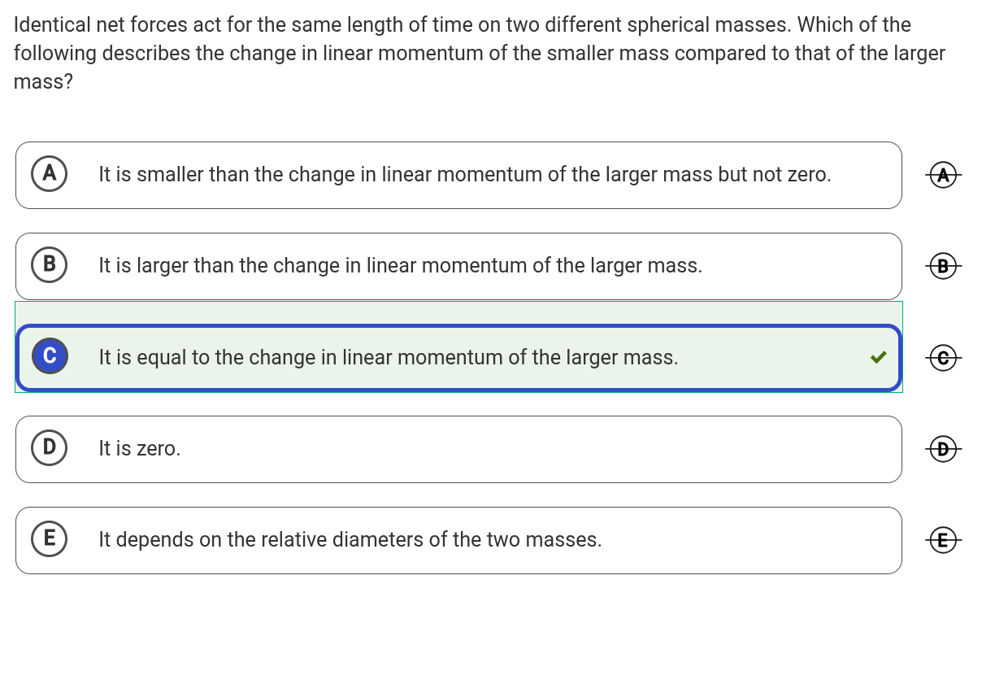Viewport: 995px width, 693px height.
Task: Pick answer about relative diameters of masses
Action: pos(350,539)
